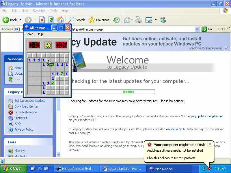Open the View menu in Internet Explorer
Screen dimensions: 231x173
click(25, 11)
